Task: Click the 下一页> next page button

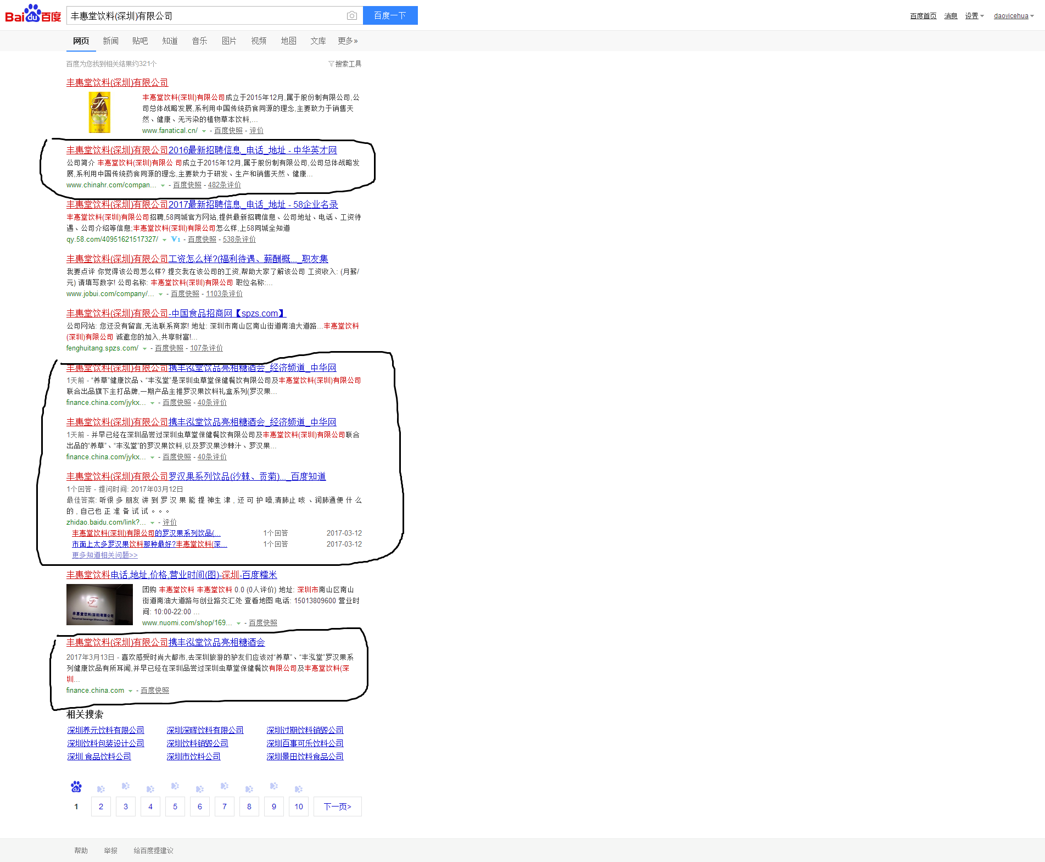Action: 338,807
